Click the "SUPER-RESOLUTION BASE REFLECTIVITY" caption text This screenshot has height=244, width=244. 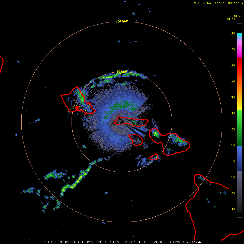pyautogui.click(x=85, y=242)
